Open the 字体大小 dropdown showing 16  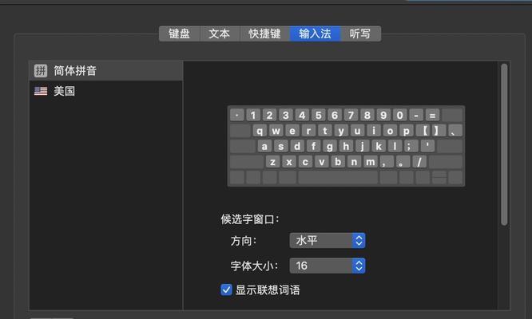pos(328,266)
